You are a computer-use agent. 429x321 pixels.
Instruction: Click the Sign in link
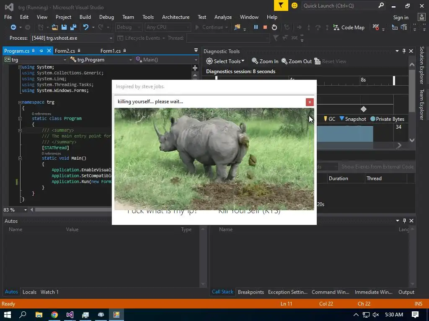tap(401, 17)
